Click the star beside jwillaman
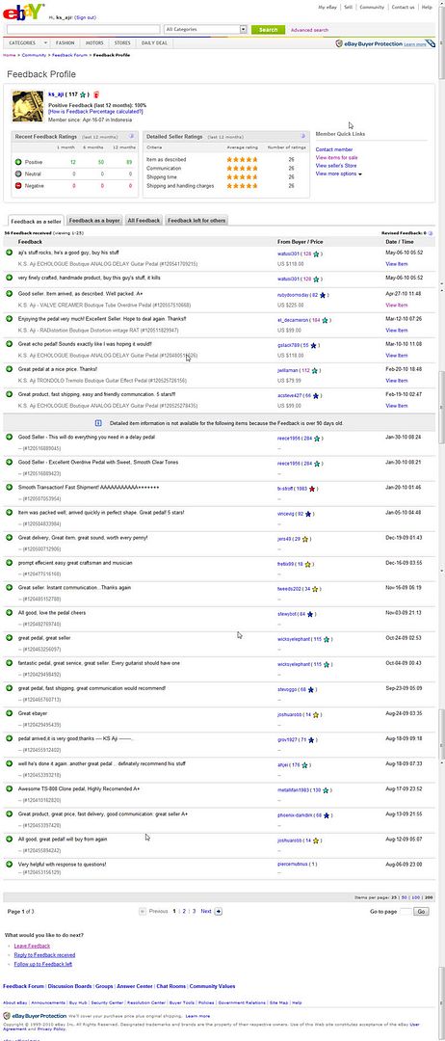This screenshot has width=445, height=1041. 315,370
